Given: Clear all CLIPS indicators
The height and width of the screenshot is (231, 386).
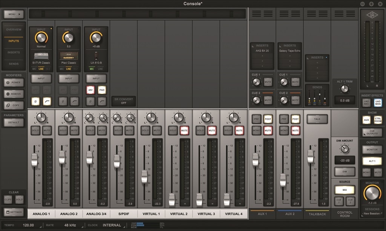Looking at the screenshot, I should 8,199.
